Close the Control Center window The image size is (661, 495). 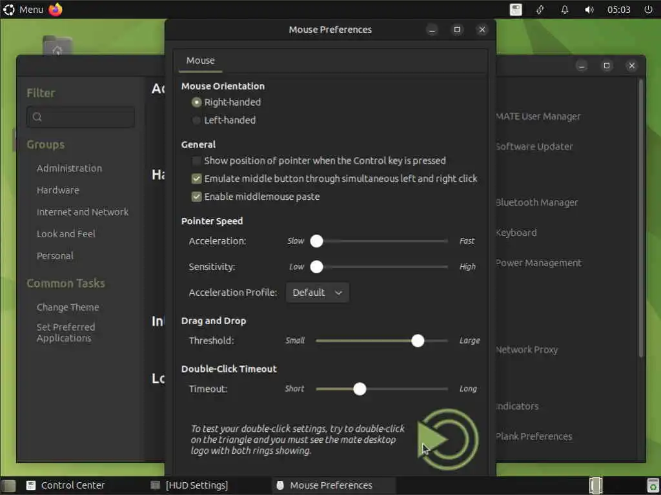(x=631, y=66)
